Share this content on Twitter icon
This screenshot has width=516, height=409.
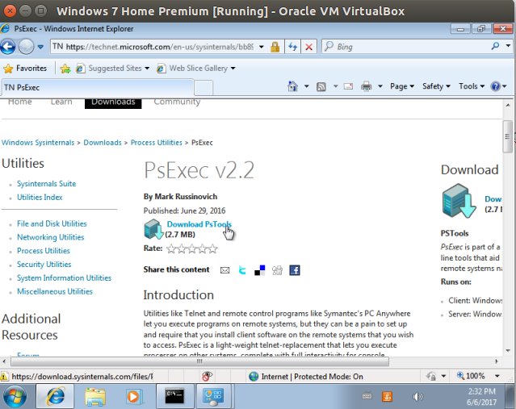coord(242,270)
